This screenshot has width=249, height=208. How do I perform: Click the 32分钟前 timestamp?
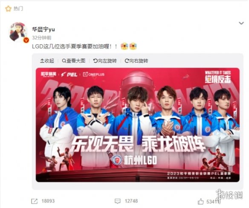tap(42, 38)
